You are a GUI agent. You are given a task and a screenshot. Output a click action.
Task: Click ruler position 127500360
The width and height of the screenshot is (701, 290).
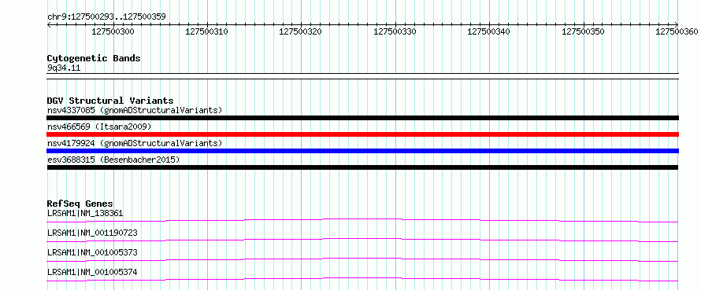[677, 31]
